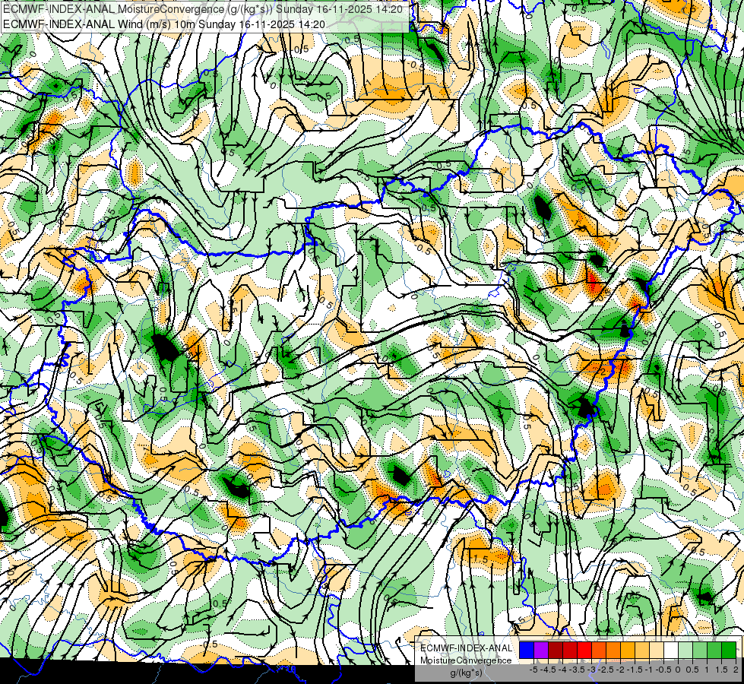The image size is (744, 684).
Task: Click ECMWF-INDEX-ANAL label in the legend box
Action: tap(466, 648)
